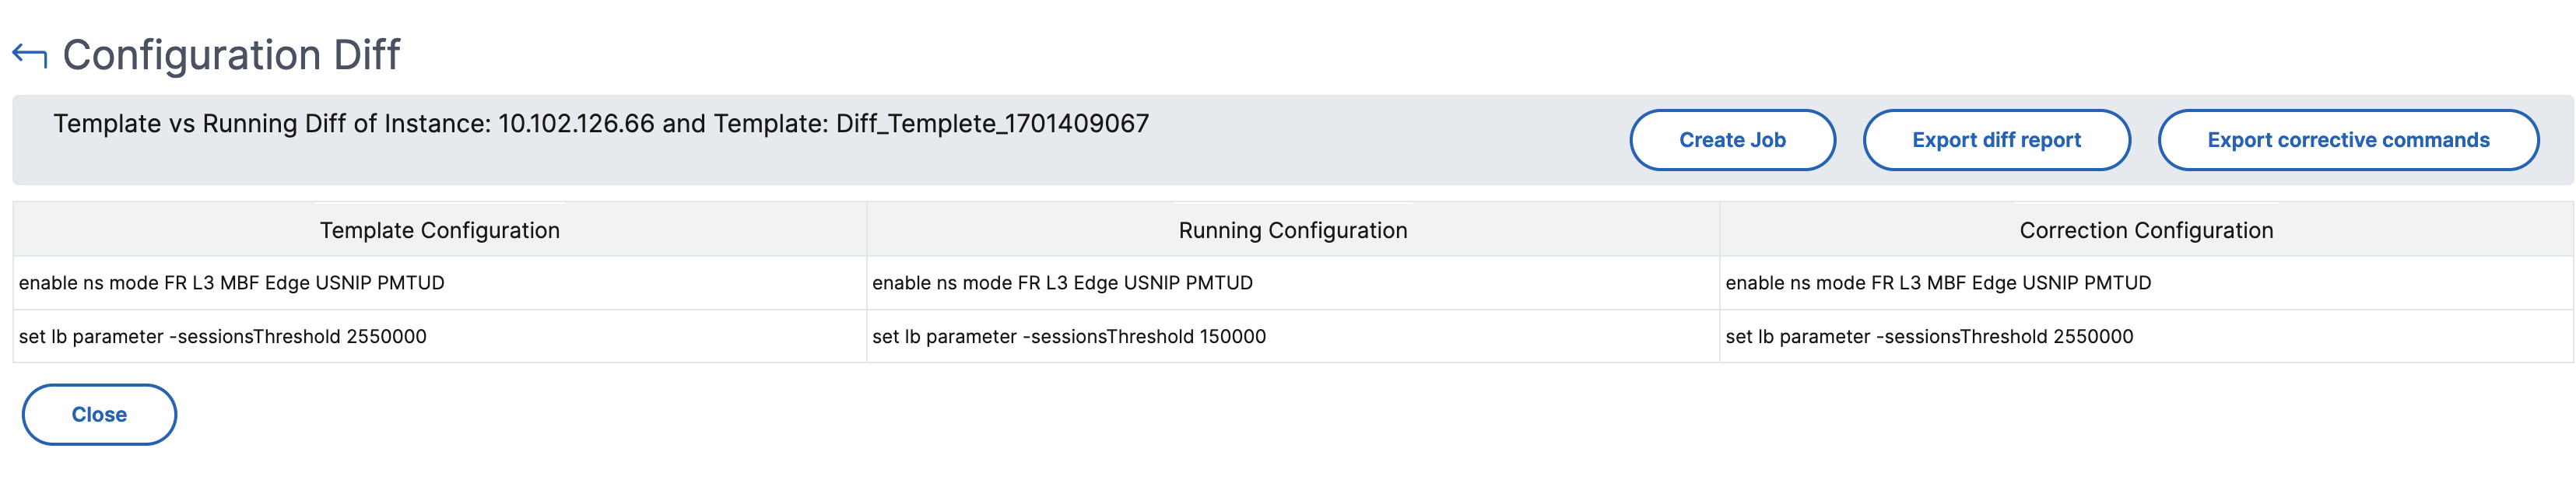
Task: Select the Correction Configuration column header
Action: [2146, 230]
